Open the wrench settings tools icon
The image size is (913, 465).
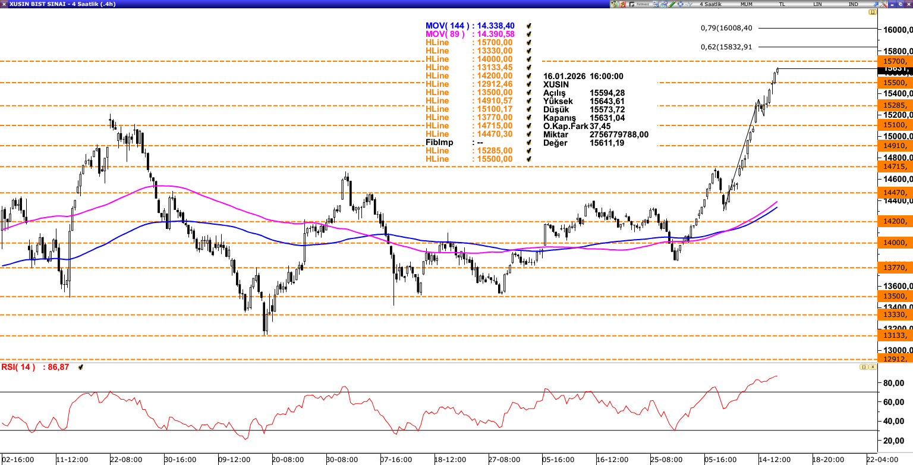coord(884,4)
